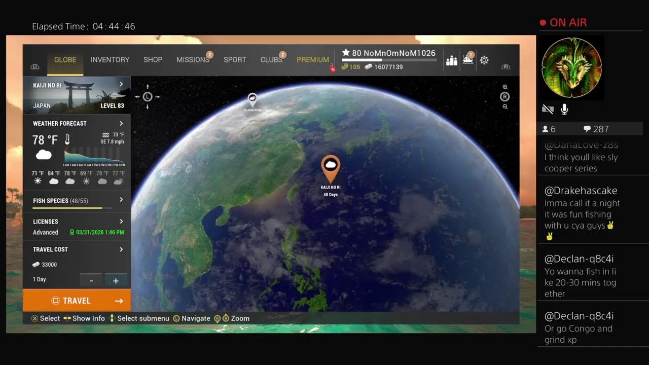Toggle the disabled camera icon
This screenshot has width=649, height=365.
click(x=548, y=109)
